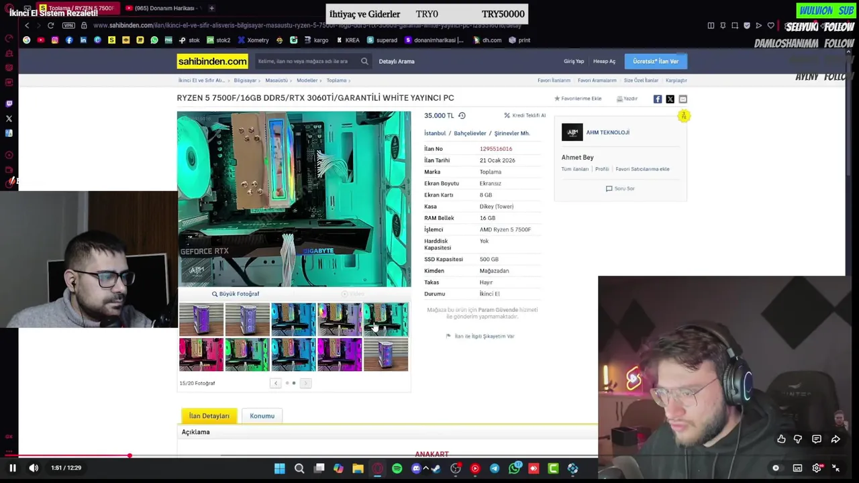Share listing by email icon
The width and height of the screenshot is (859, 483).
click(x=683, y=99)
